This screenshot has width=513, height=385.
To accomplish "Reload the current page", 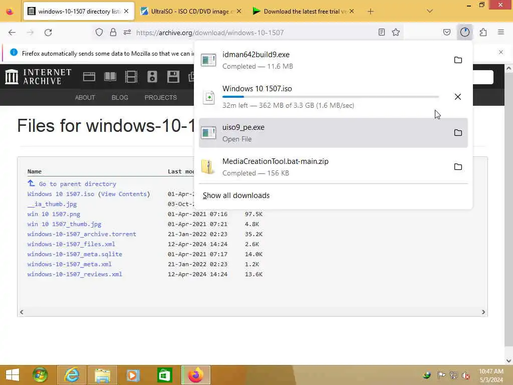I will click(x=48, y=33).
